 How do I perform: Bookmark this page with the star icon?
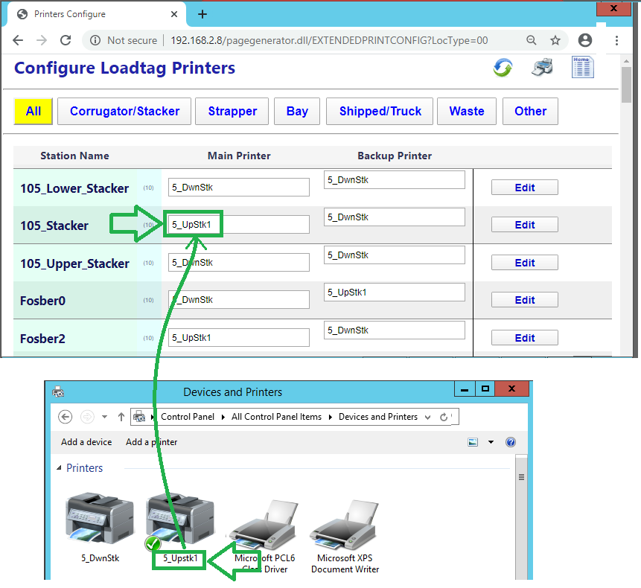pos(555,40)
